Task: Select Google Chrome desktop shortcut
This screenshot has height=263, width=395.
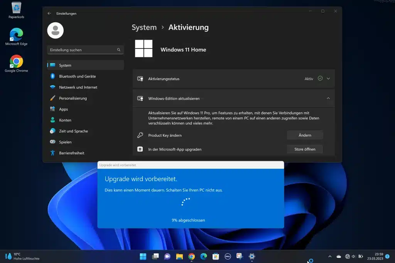Action: [x=16, y=64]
